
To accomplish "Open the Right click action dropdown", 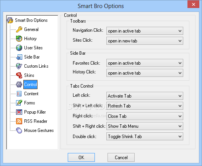I will (x=145, y=116).
